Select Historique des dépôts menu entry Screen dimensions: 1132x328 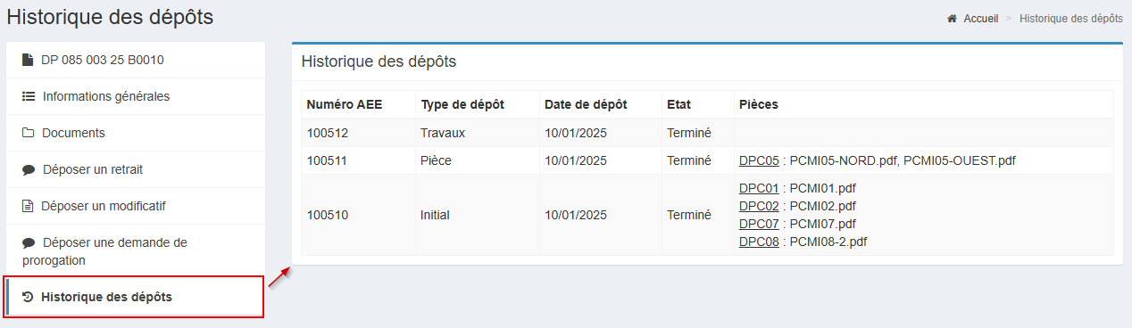coord(136,297)
